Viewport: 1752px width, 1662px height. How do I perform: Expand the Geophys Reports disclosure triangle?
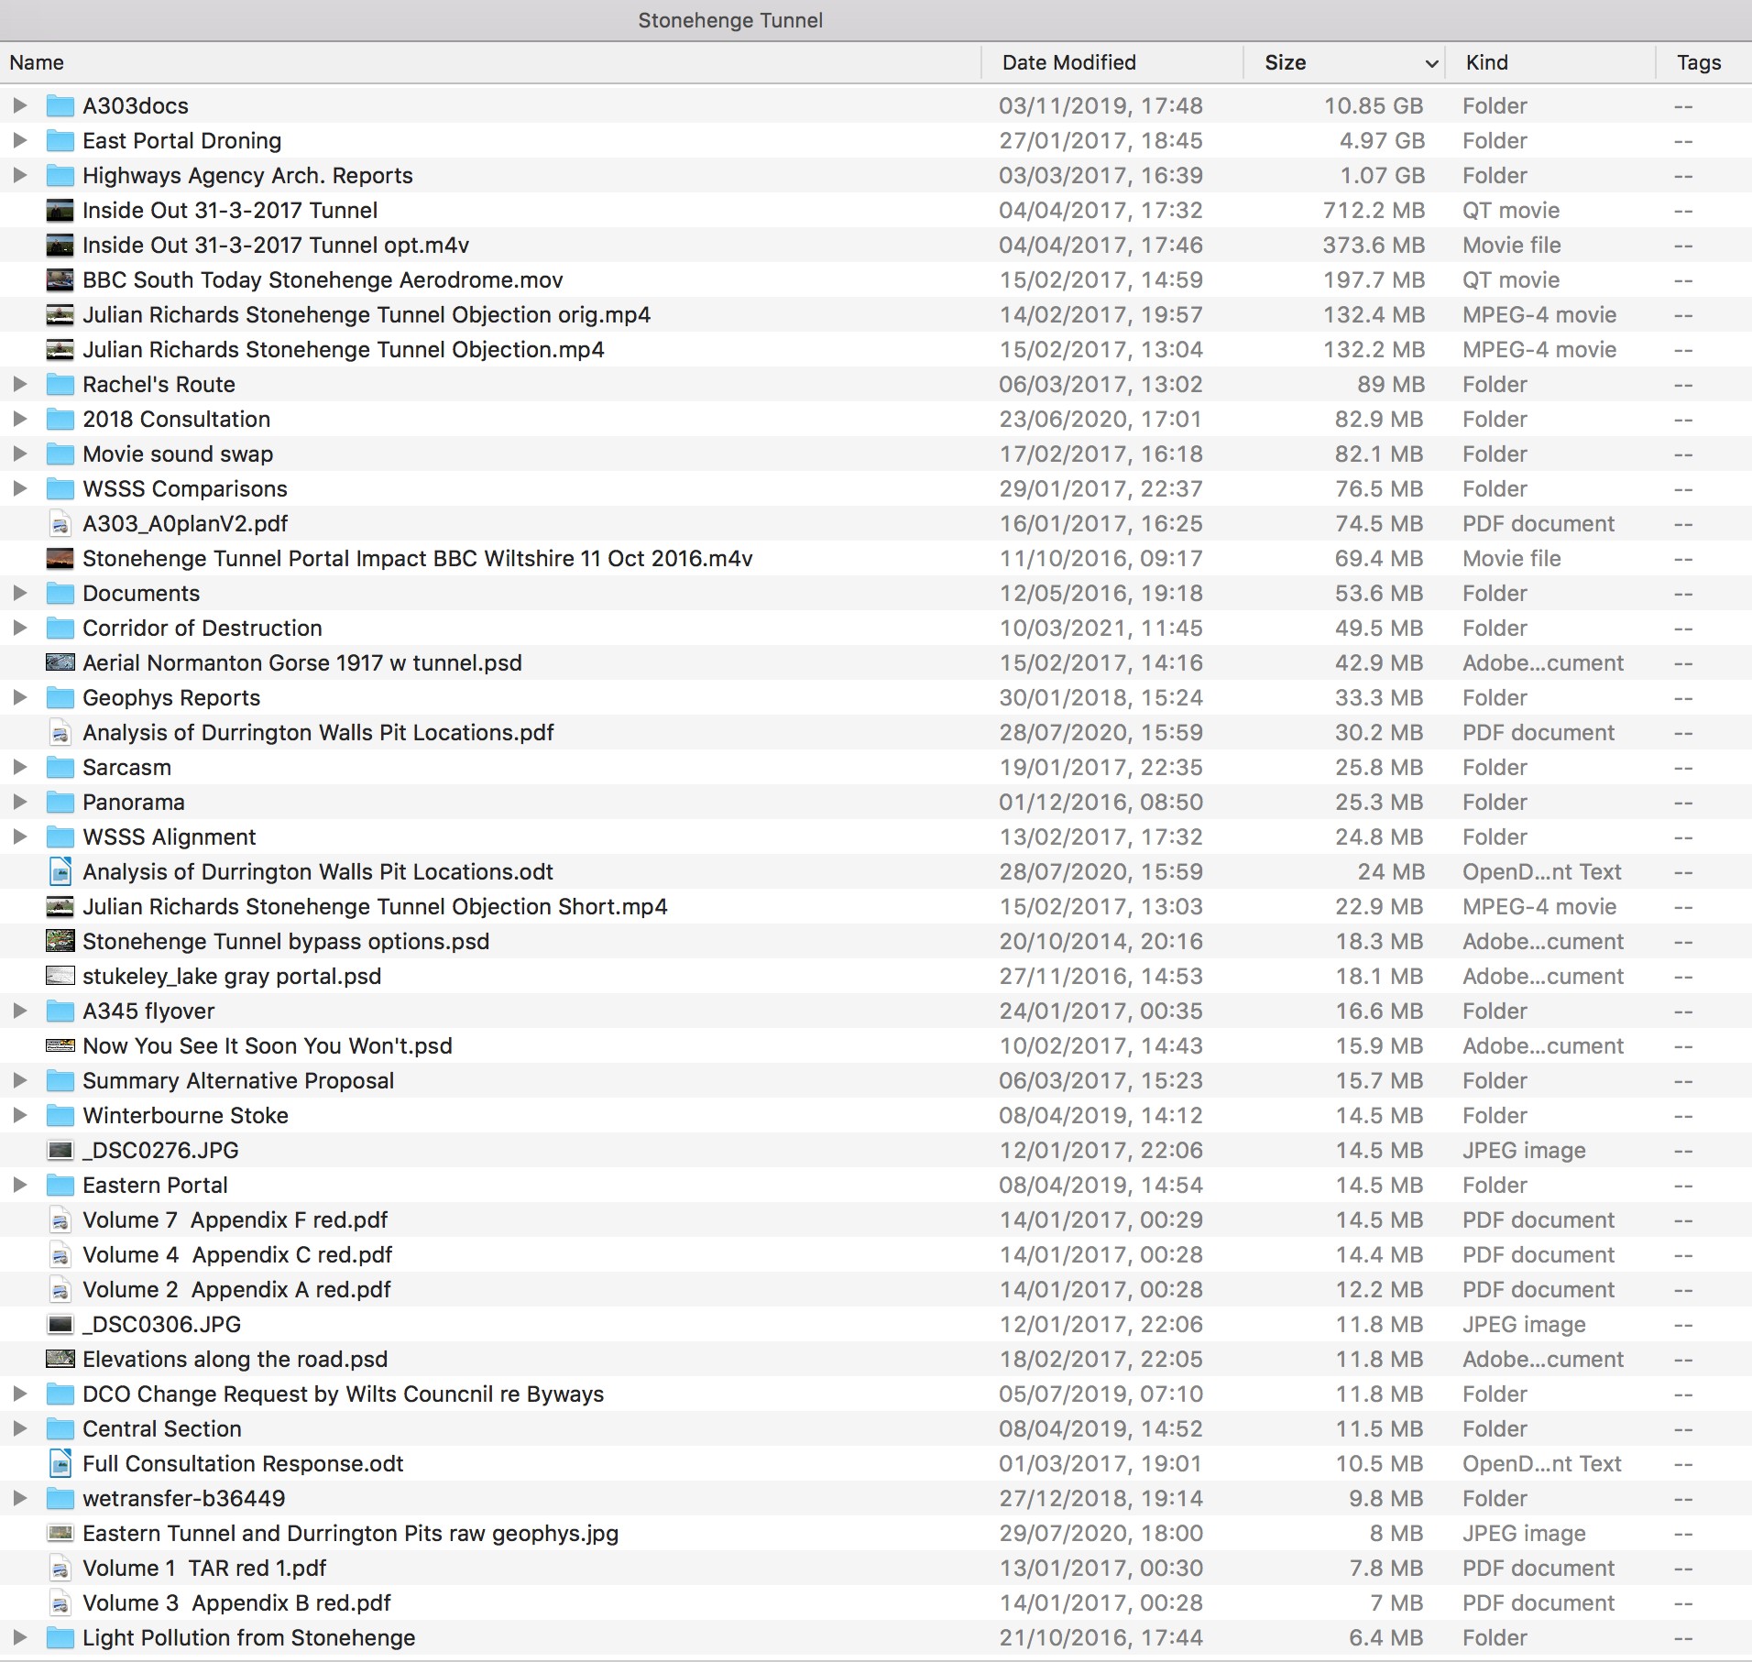point(19,698)
